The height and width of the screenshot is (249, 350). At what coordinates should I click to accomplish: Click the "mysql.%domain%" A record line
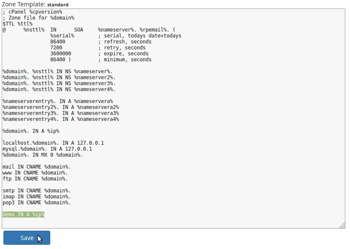(x=47, y=149)
